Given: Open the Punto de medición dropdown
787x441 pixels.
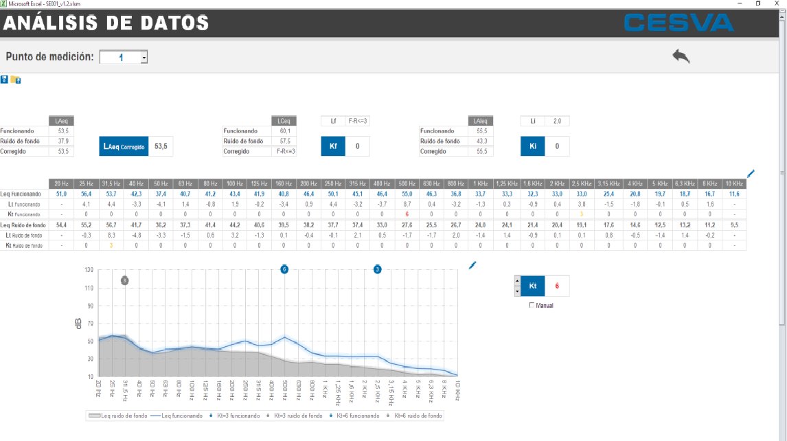Looking at the screenshot, I should [x=144, y=57].
